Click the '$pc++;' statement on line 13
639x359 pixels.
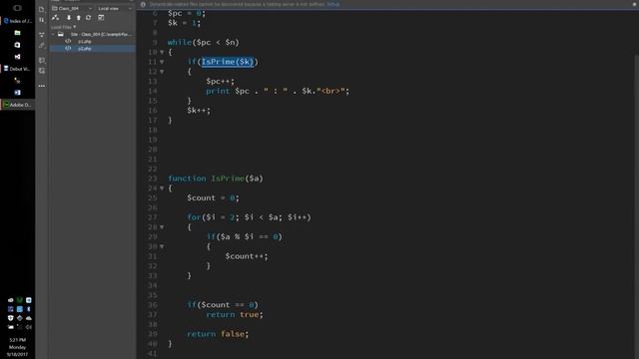tap(221, 82)
